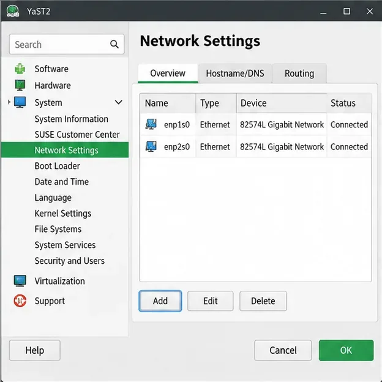The image size is (382, 382).
Task: Click the Edit button
Action: tap(210, 301)
